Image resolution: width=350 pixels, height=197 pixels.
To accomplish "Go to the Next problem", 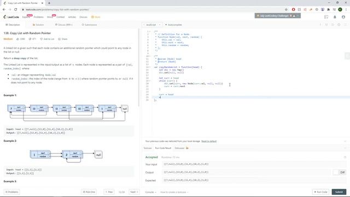I will tap(134, 192).
